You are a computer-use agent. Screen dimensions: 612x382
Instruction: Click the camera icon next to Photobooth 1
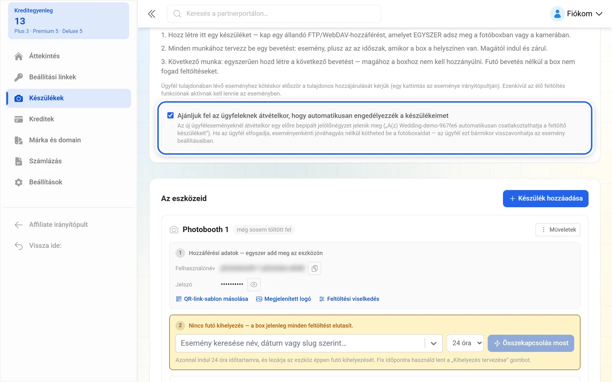tap(174, 230)
